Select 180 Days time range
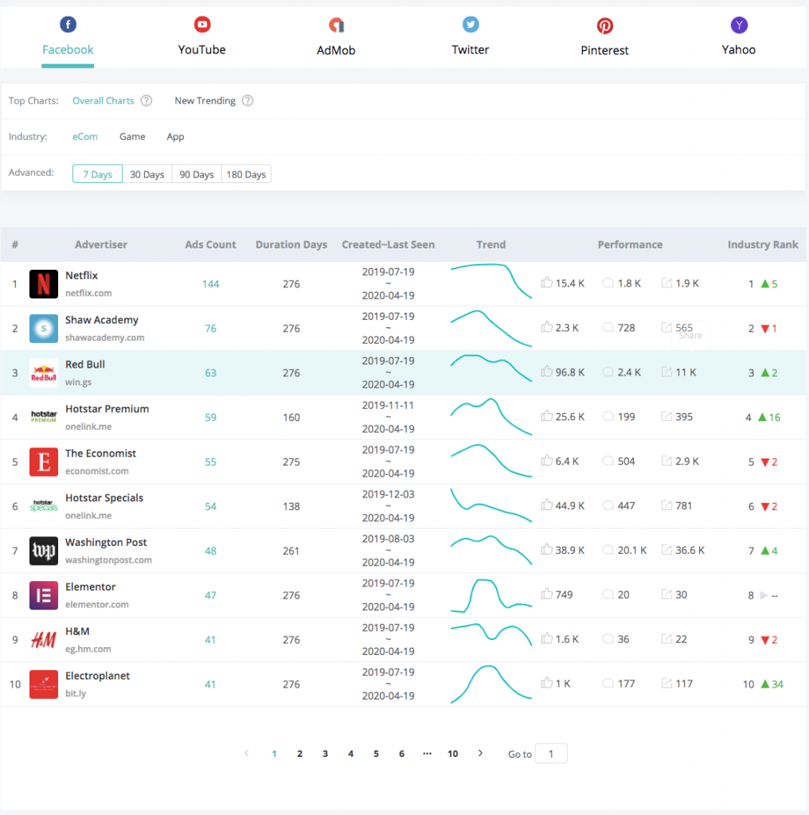This screenshot has height=815, width=809. (x=247, y=174)
